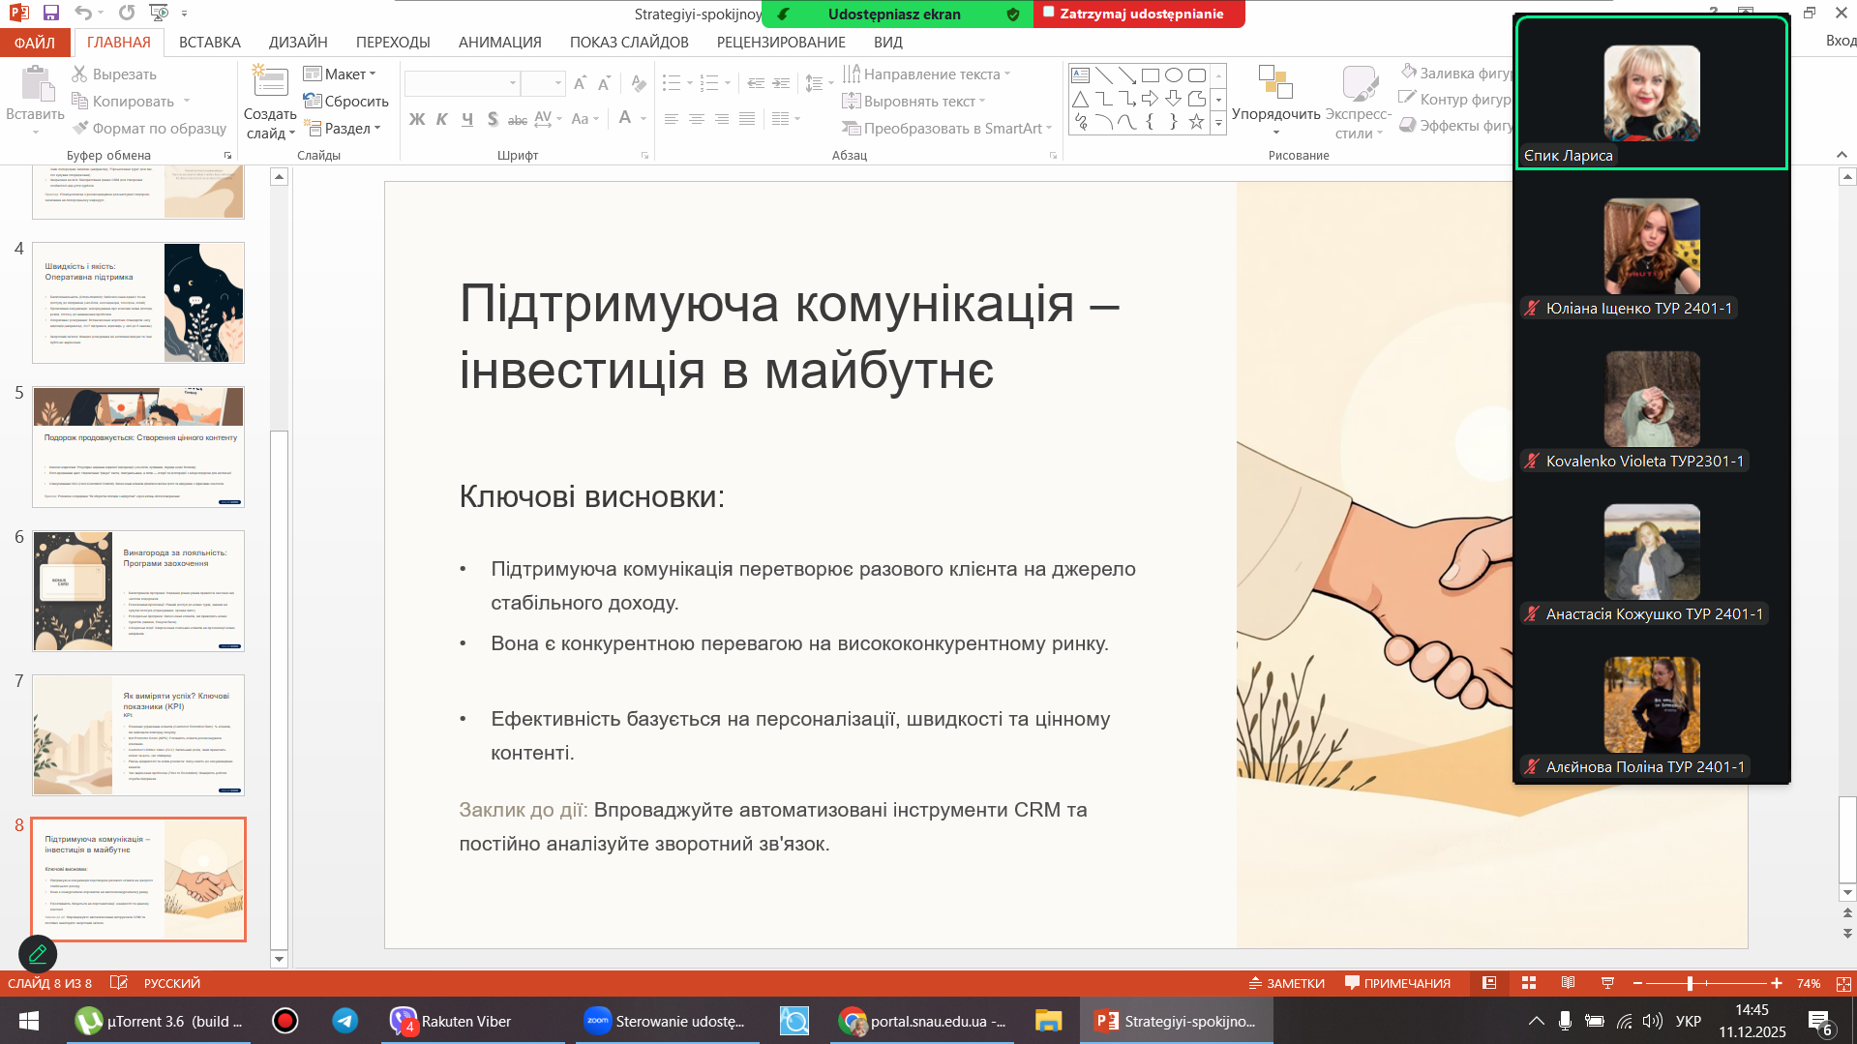
Task: Click Reset (Сбросить) slide button
Action: (345, 102)
